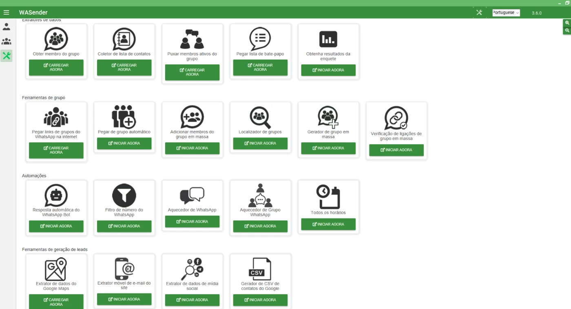Click Carregar Agora for Pegar lista de bate-papo
The image size is (571, 309).
point(260,68)
